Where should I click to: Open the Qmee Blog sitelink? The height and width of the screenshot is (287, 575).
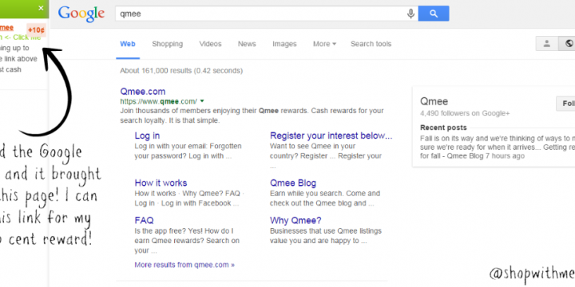point(292,183)
